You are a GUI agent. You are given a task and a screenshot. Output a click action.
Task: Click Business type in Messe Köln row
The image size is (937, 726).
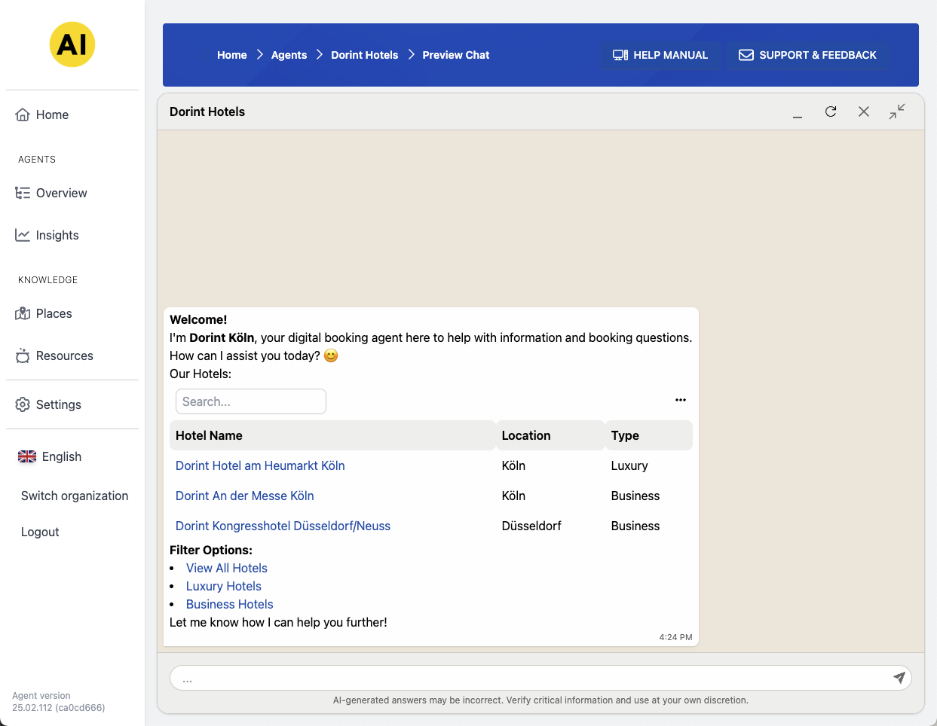tap(635, 496)
